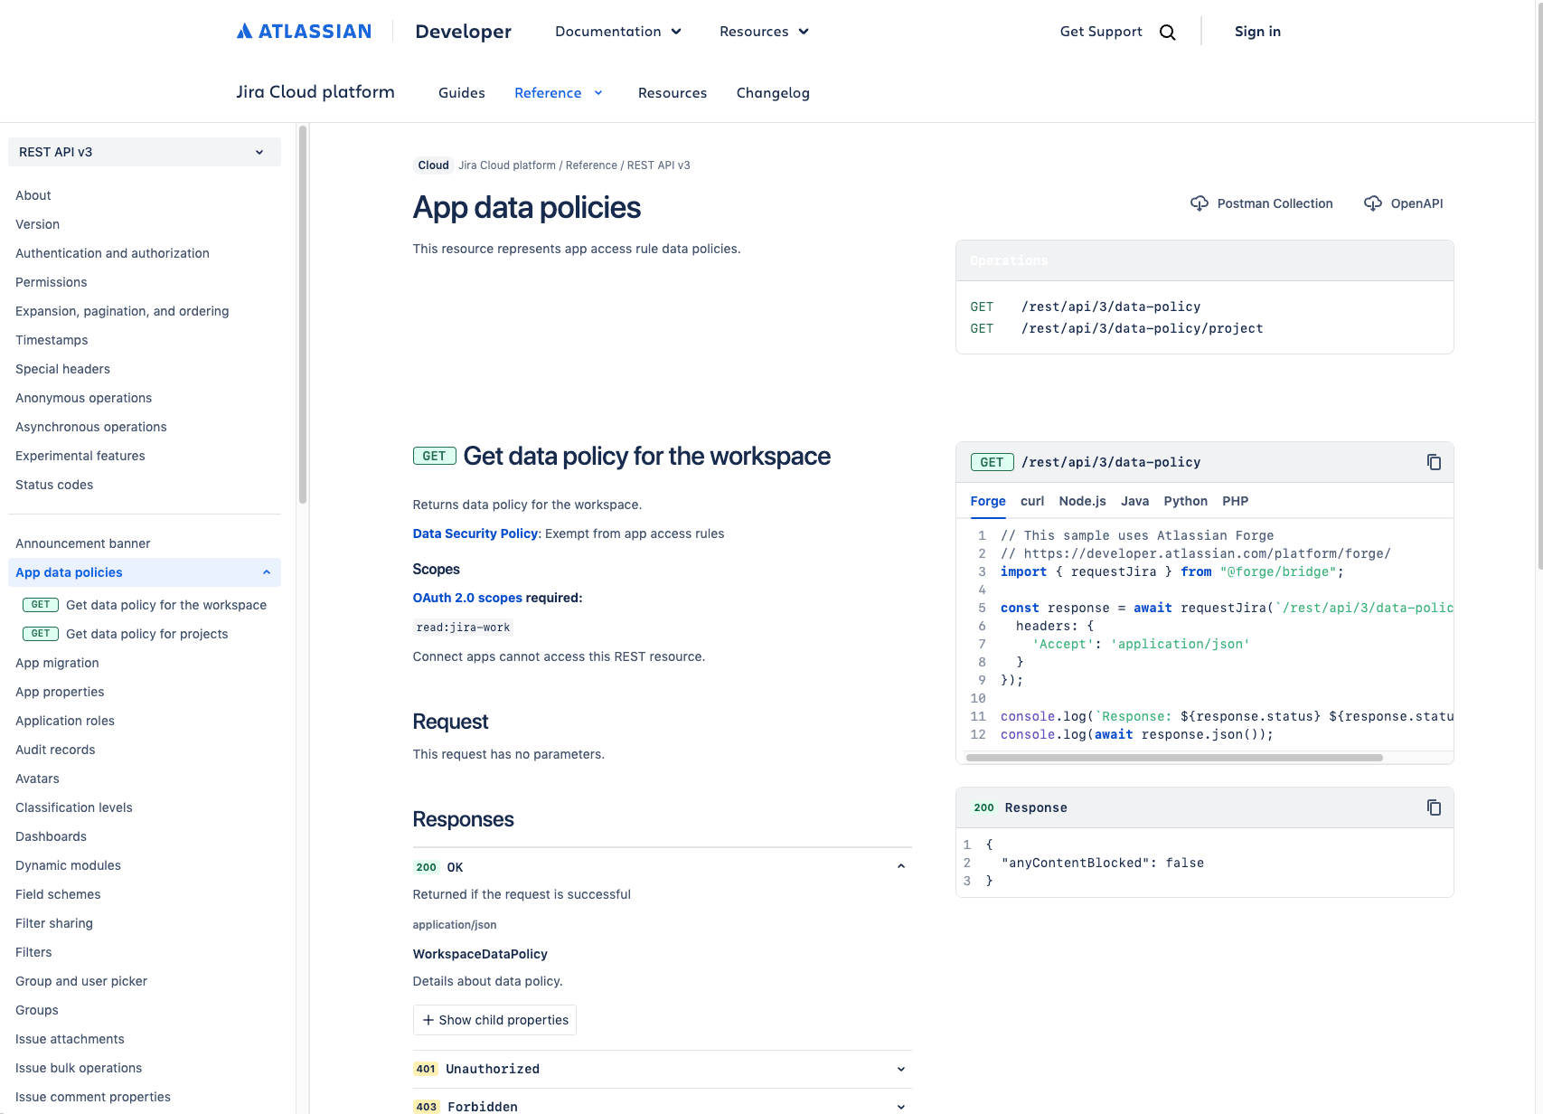
Task: Download the Postman Collection
Action: 1262,203
